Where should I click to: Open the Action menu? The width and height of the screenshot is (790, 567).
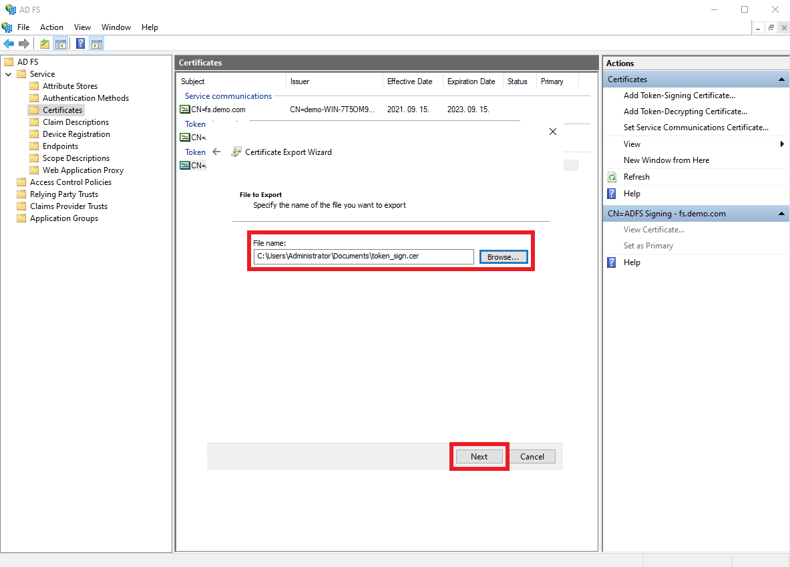coord(51,27)
